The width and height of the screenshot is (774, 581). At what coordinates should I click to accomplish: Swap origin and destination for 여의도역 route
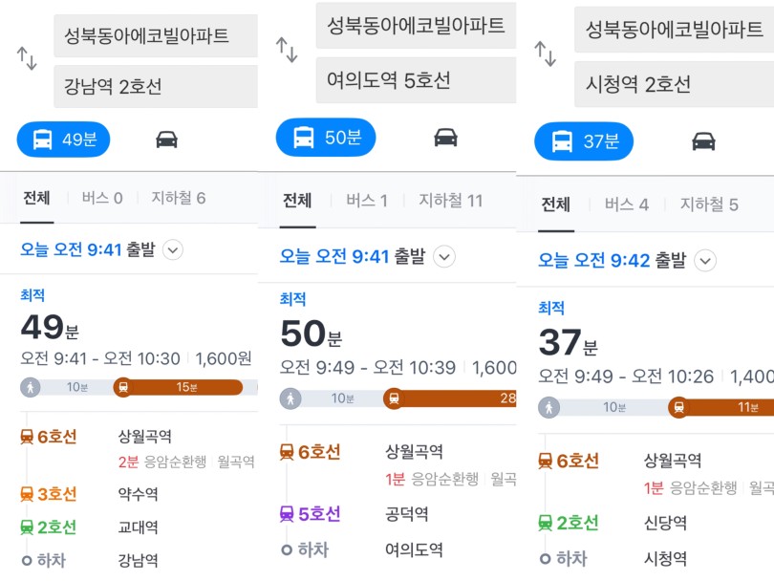click(x=287, y=50)
